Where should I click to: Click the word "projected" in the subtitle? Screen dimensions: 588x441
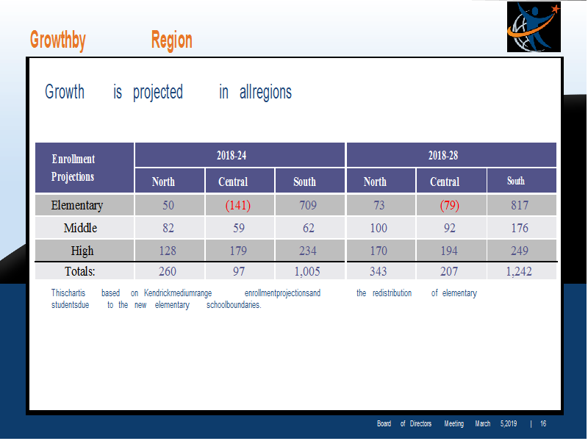158,93
